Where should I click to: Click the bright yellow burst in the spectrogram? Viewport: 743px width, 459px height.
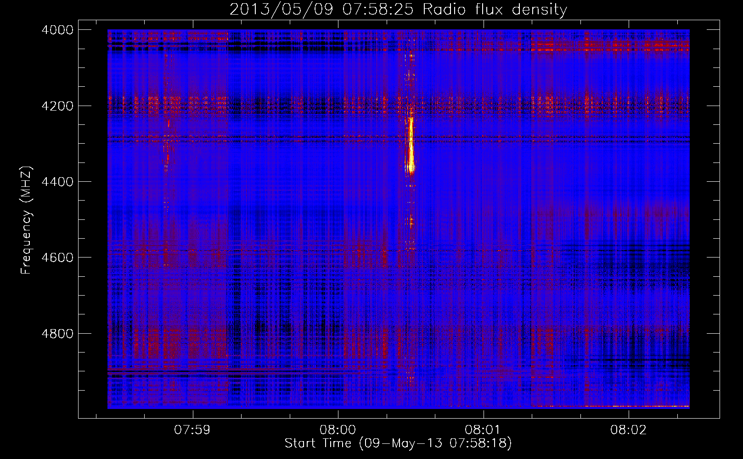point(411,145)
